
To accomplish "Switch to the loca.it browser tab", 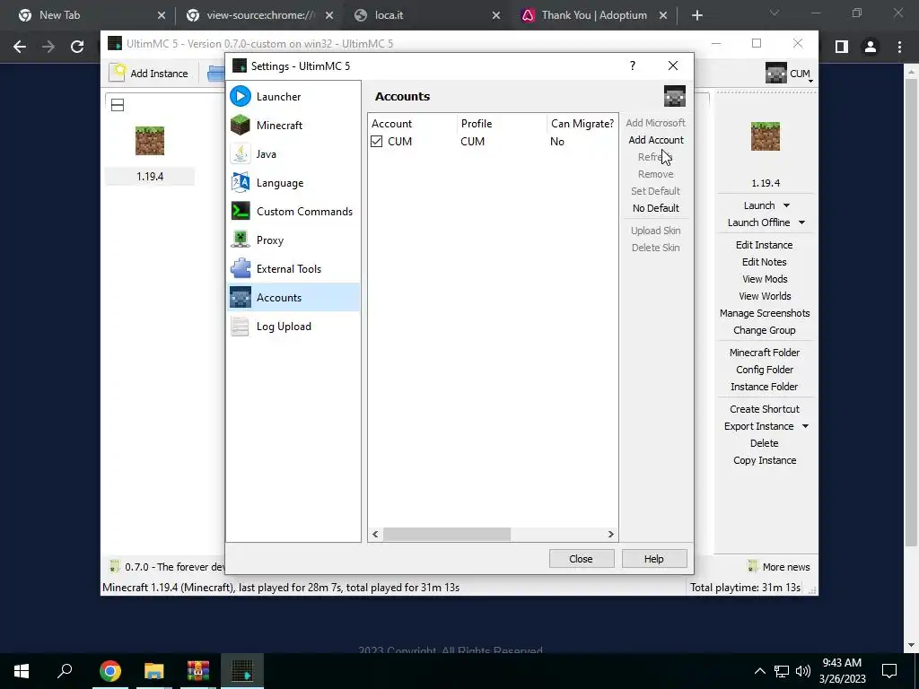I will (427, 15).
